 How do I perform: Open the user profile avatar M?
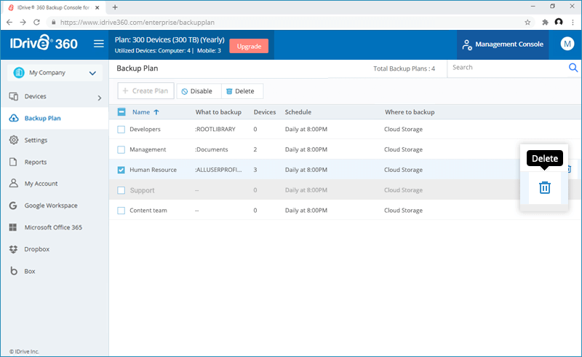[x=567, y=44]
